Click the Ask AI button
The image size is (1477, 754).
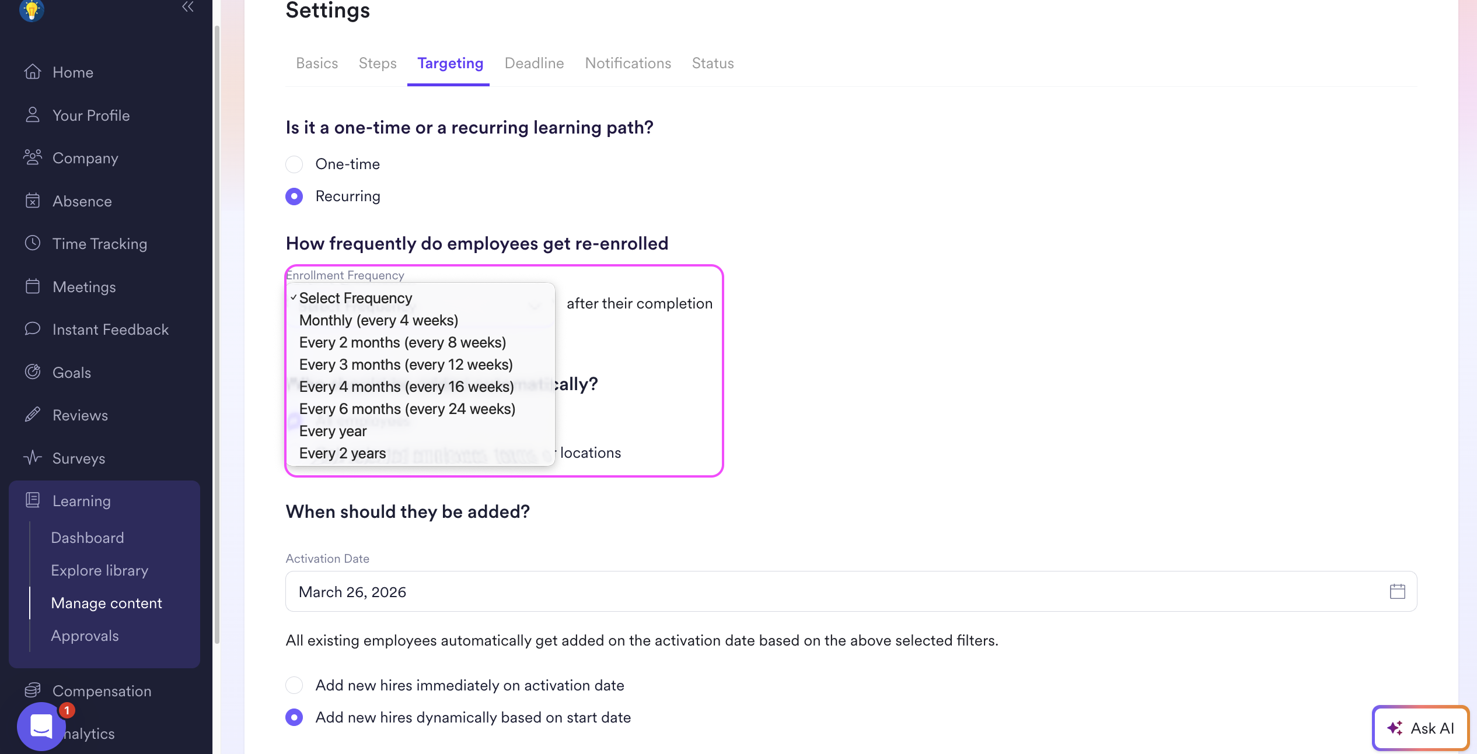1420,728
